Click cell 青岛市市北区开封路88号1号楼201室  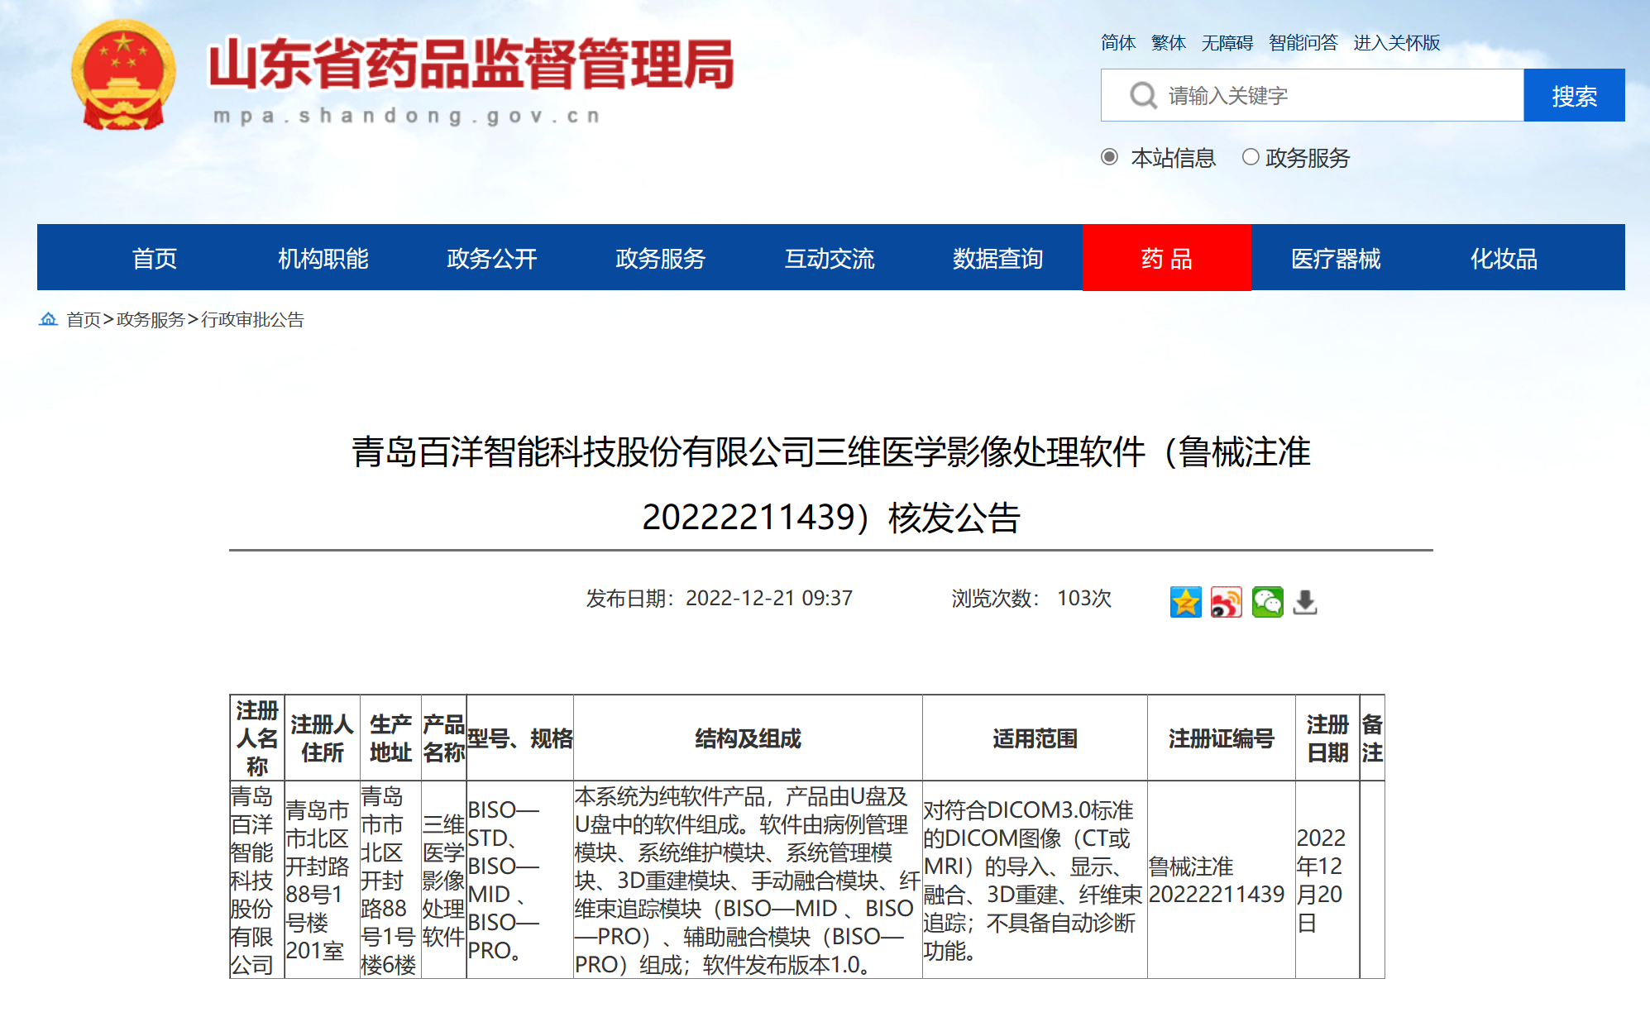click(323, 881)
